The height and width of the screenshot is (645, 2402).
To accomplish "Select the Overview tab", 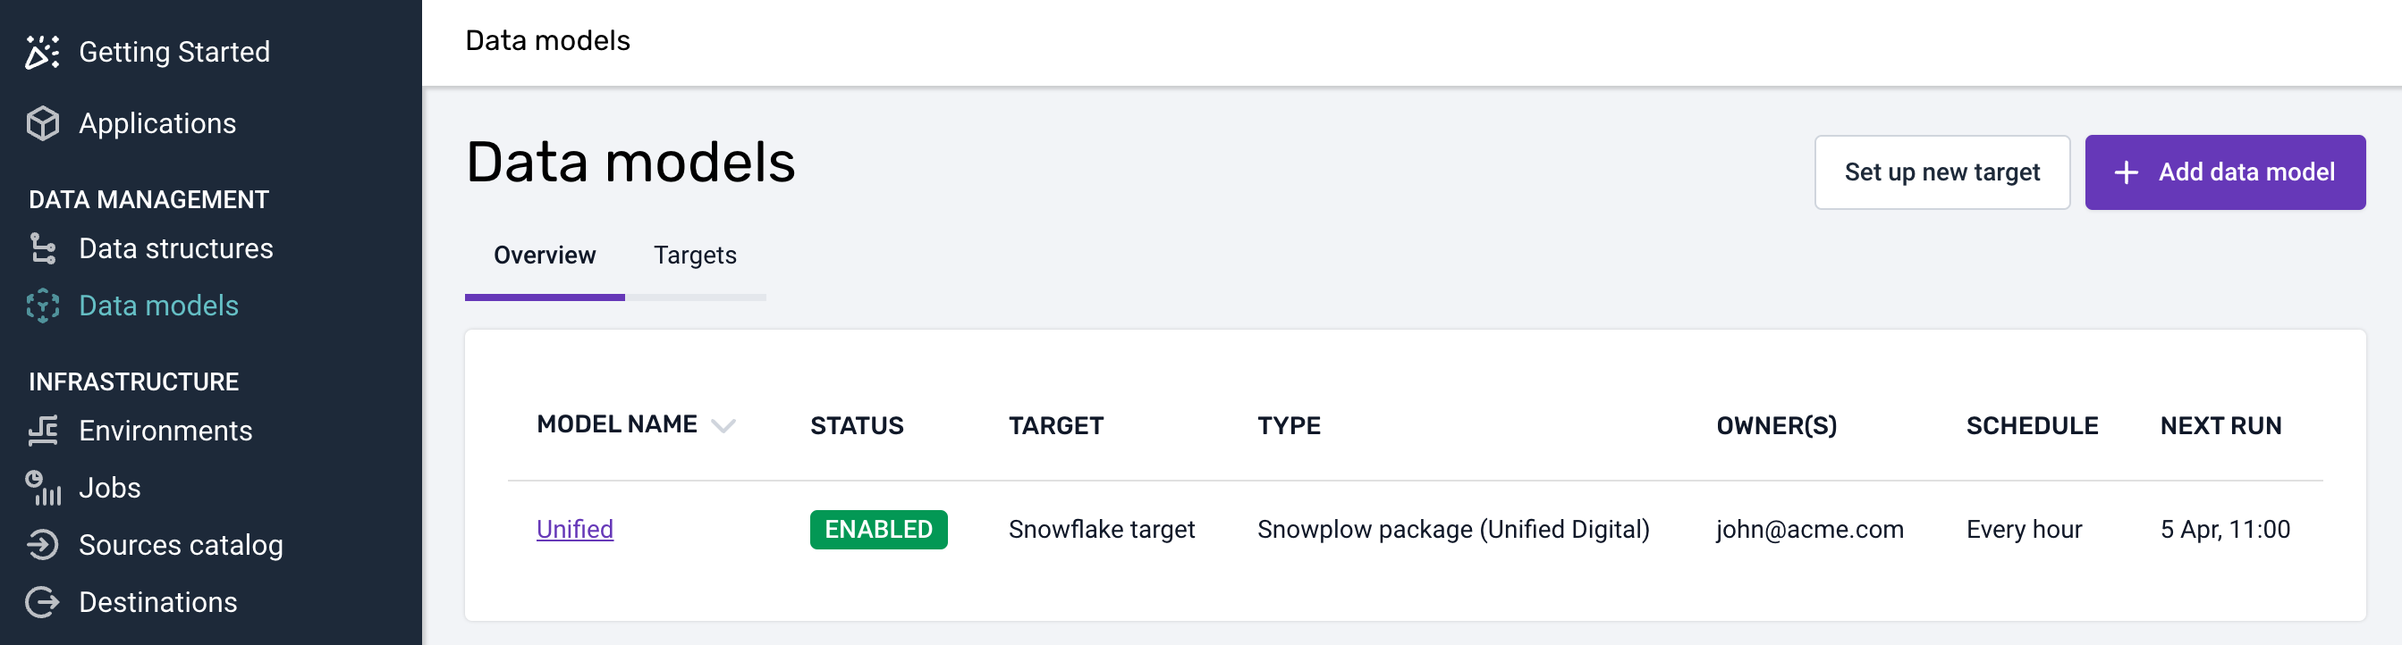I will click(x=545, y=255).
